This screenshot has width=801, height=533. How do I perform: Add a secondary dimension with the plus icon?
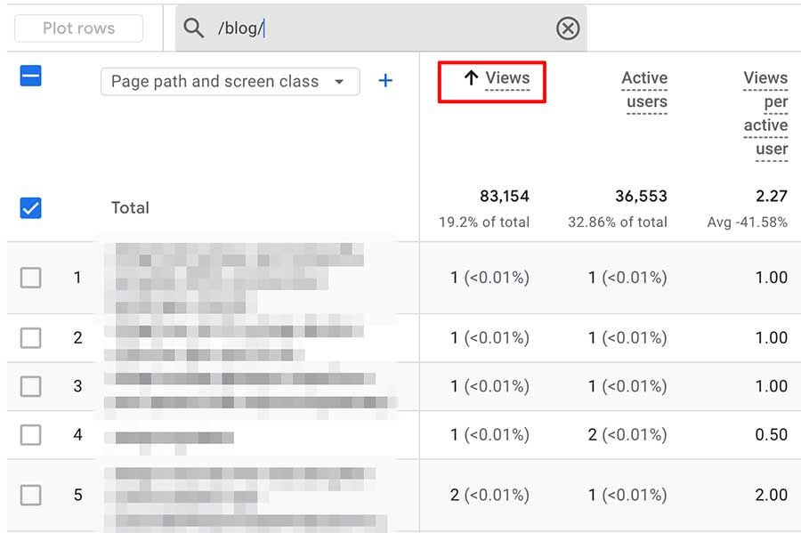click(384, 80)
